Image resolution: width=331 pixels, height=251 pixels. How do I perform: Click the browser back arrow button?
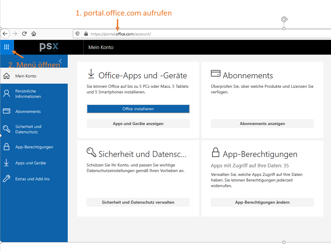[x=5, y=34]
